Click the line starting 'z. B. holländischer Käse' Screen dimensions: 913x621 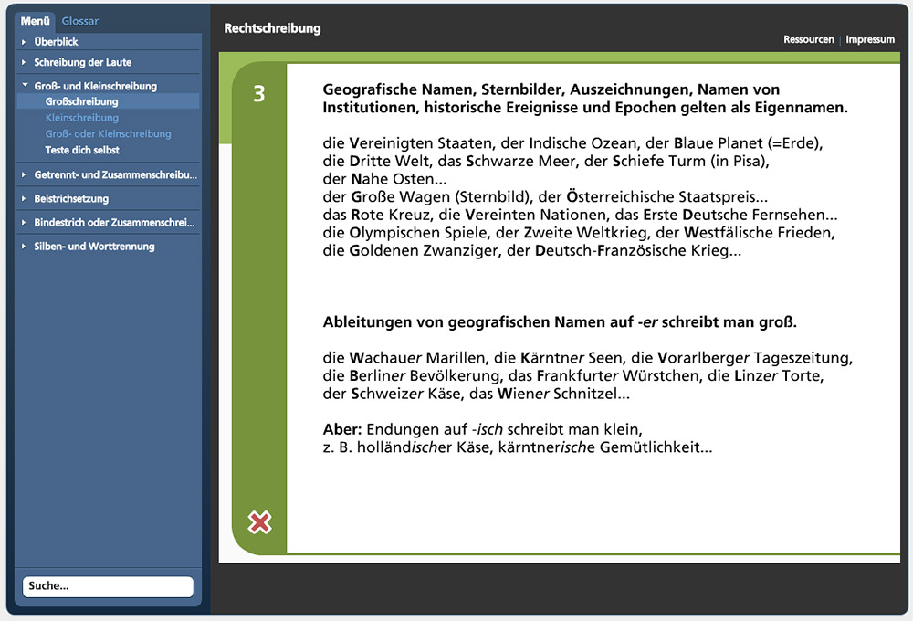518,447
